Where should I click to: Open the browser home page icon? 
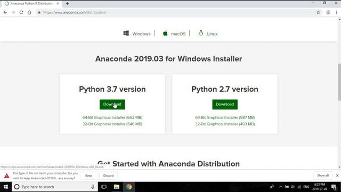[x=29, y=12]
